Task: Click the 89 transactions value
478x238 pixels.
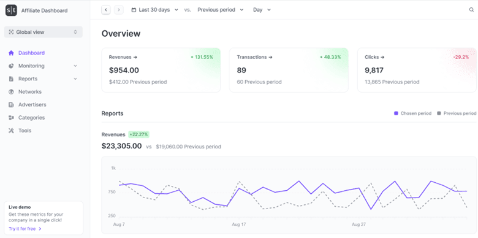Action: (241, 71)
